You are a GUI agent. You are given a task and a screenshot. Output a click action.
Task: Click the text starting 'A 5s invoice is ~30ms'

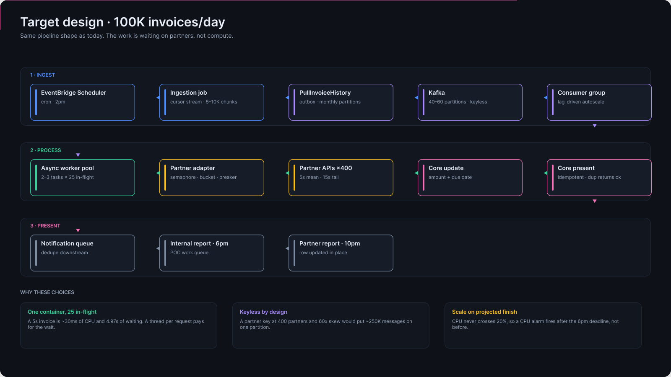pos(116,324)
